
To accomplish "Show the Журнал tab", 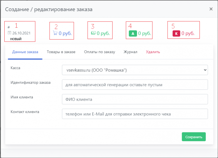I will point(130,52).
